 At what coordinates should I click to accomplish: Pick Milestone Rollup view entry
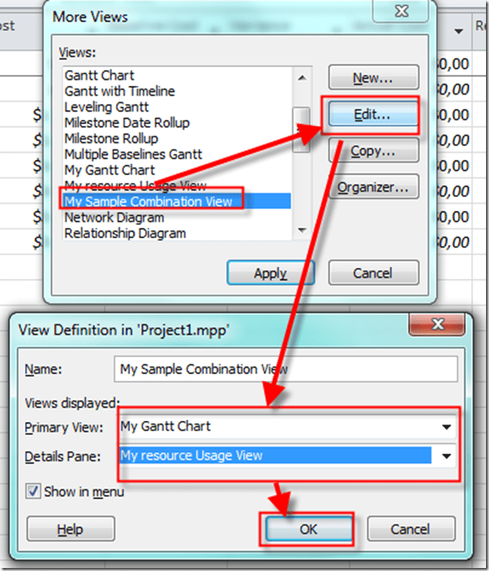[x=109, y=139]
